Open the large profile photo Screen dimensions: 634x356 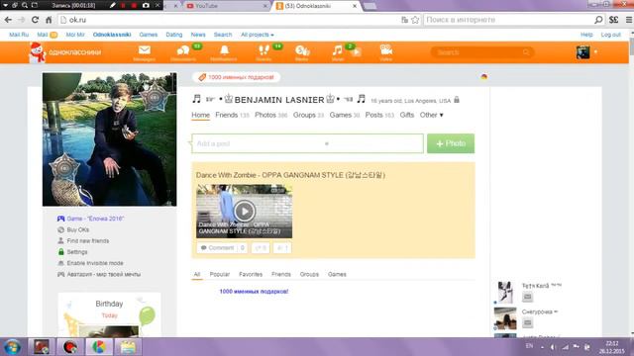(110, 139)
